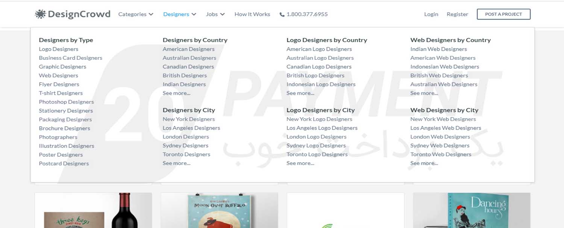This screenshot has height=228, width=564.
Task: Select Stationery Designers
Action: 66,111
